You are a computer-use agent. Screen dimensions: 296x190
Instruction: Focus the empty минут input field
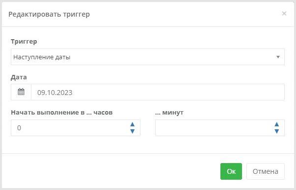coord(220,128)
